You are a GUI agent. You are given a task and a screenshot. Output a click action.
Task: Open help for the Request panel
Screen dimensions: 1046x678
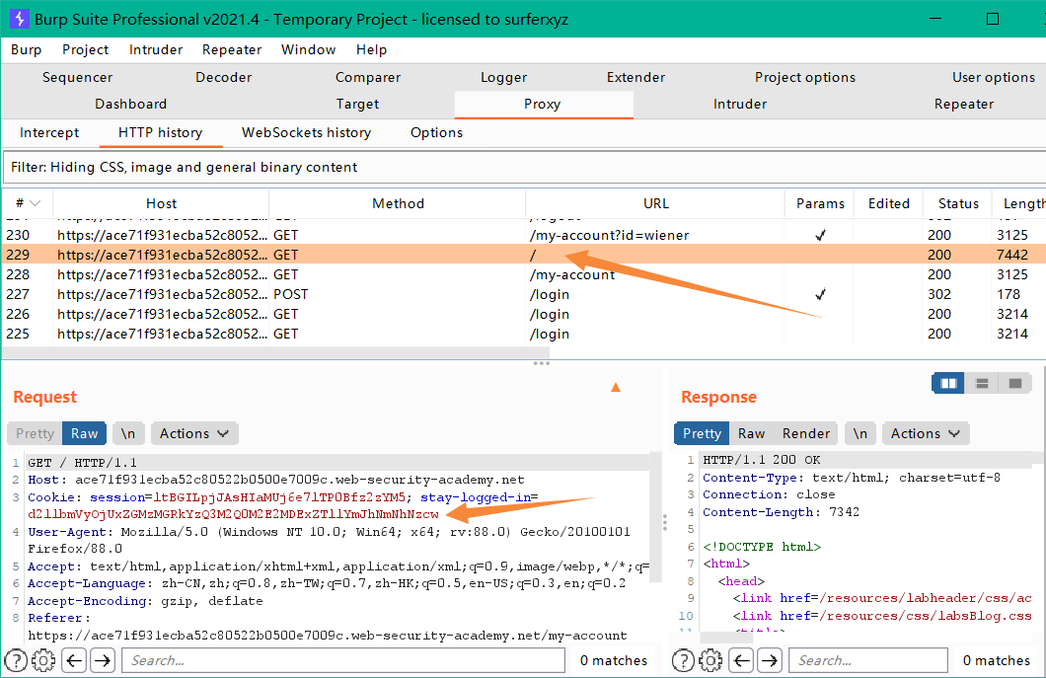pos(16,660)
